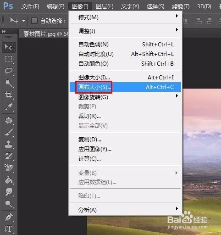Select the Spot Healing Brush tool
Screen dimensions: 221x235
(x=9, y=120)
